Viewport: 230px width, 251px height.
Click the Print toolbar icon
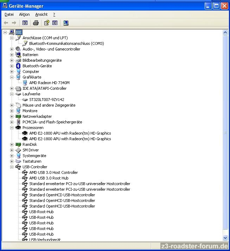36,23
